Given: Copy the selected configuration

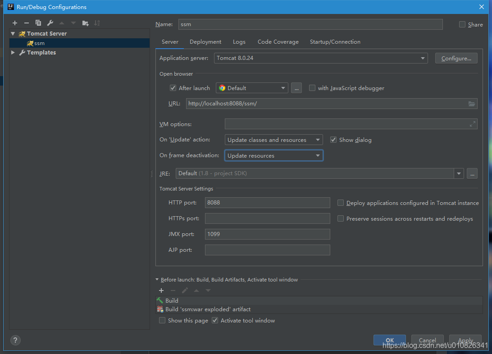Looking at the screenshot, I should point(38,23).
